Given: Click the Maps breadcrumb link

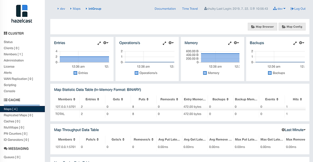Looking at the screenshot, I should [x=76, y=9].
